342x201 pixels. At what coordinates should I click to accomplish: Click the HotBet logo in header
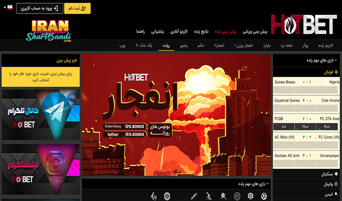click(x=304, y=25)
